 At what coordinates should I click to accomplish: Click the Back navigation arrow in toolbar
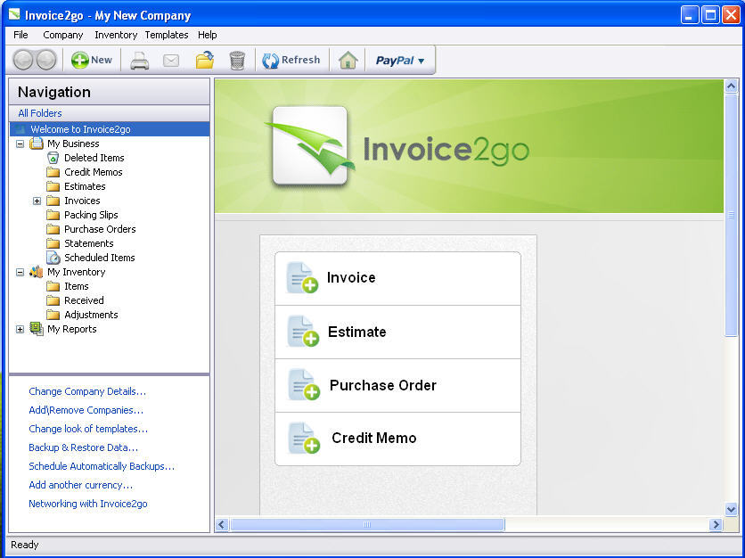pyautogui.click(x=23, y=60)
